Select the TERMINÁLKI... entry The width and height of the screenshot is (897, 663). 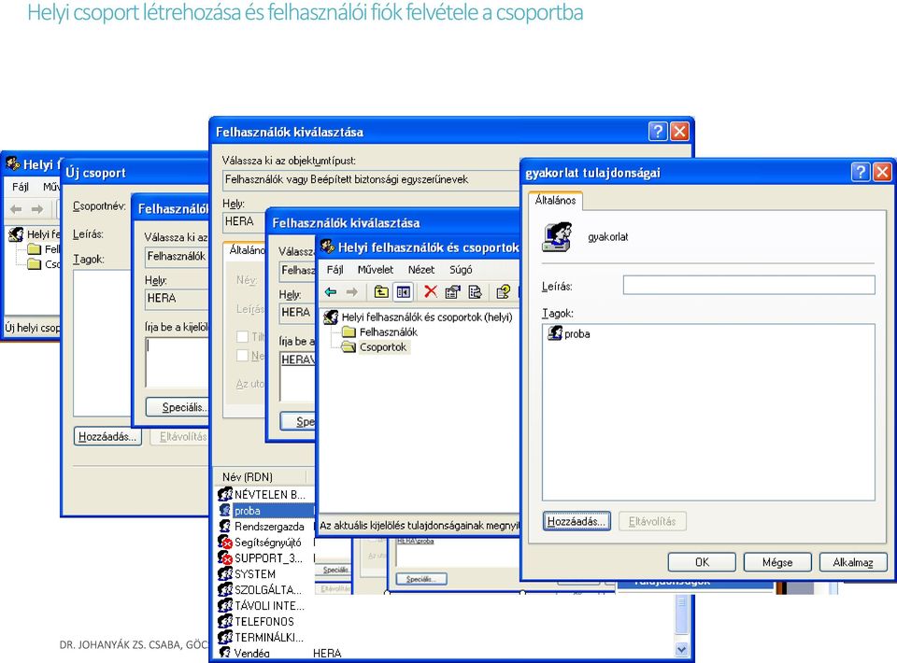(267, 637)
